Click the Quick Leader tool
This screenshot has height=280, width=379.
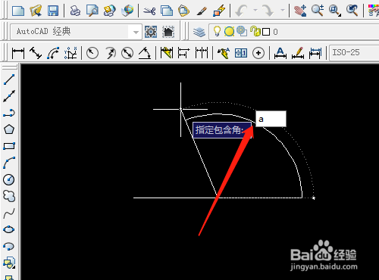(x=224, y=53)
